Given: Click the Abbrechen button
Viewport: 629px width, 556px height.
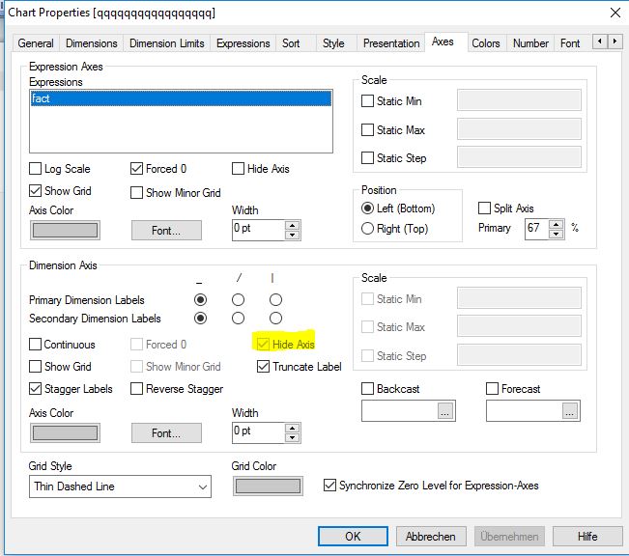Looking at the screenshot, I should [431, 537].
